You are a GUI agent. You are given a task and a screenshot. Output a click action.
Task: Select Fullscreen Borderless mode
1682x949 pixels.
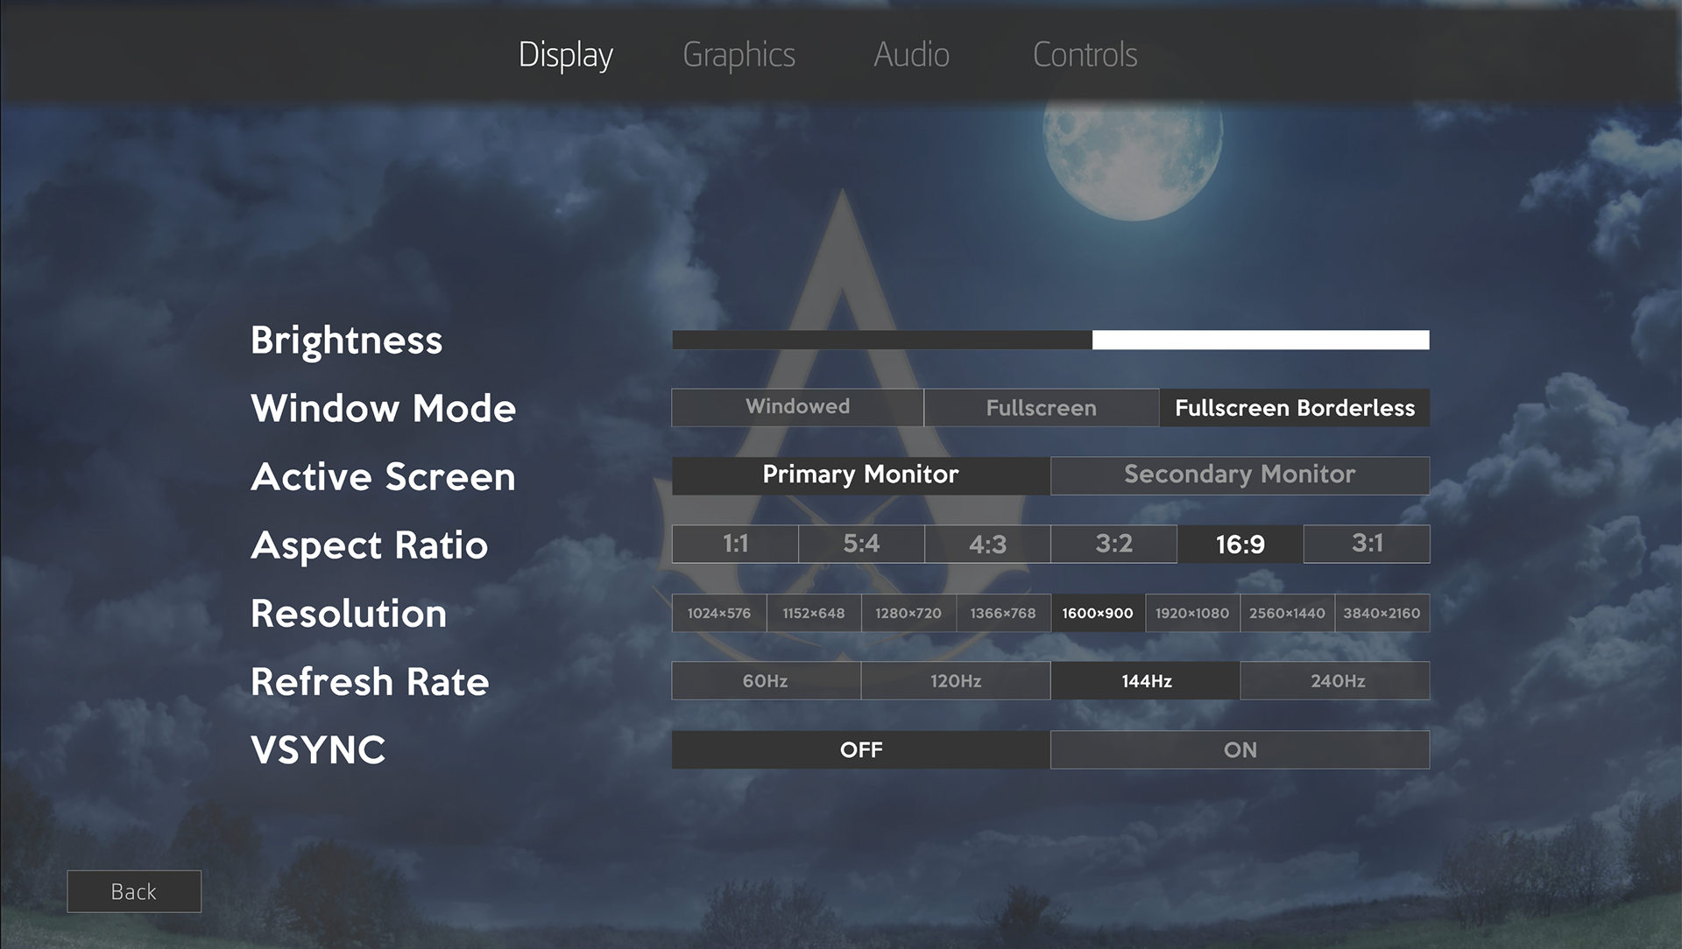pyautogui.click(x=1295, y=407)
